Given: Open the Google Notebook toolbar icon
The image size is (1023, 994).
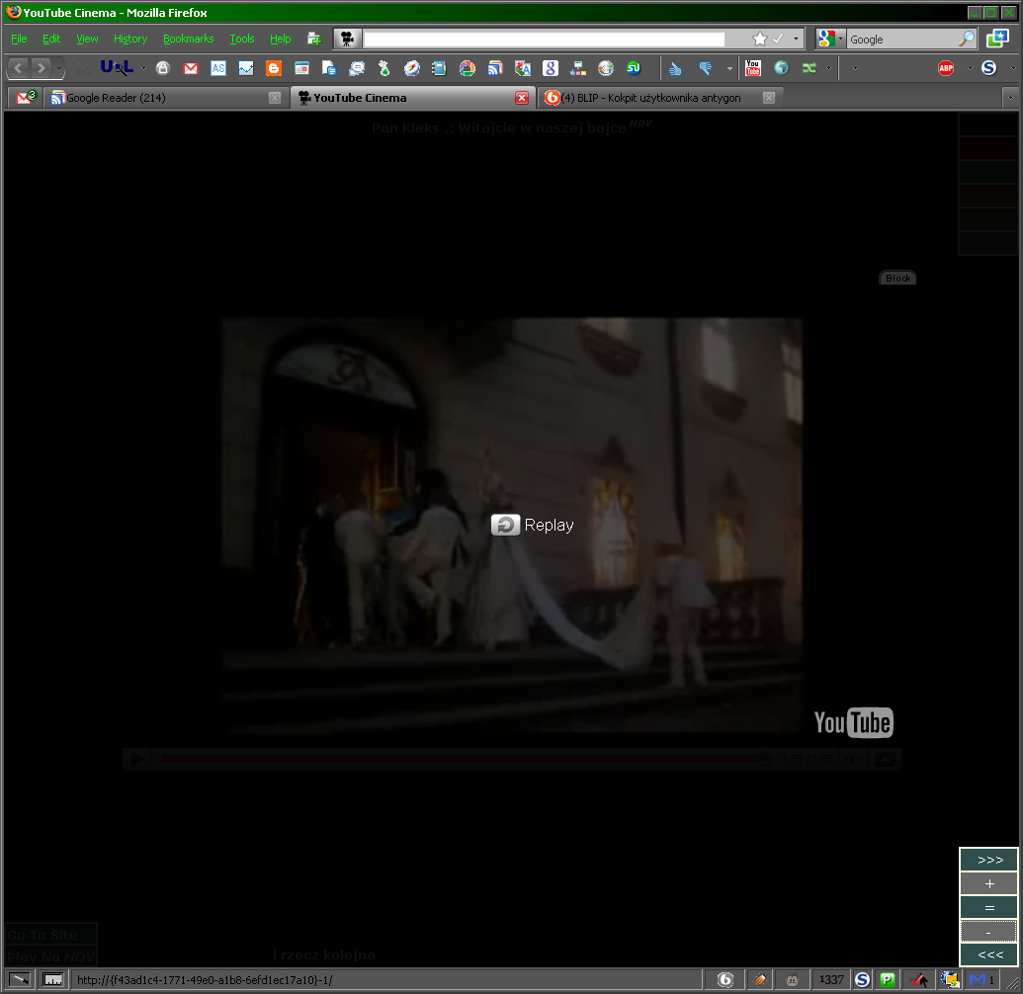Looking at the screenshot, I should point(439,68).
